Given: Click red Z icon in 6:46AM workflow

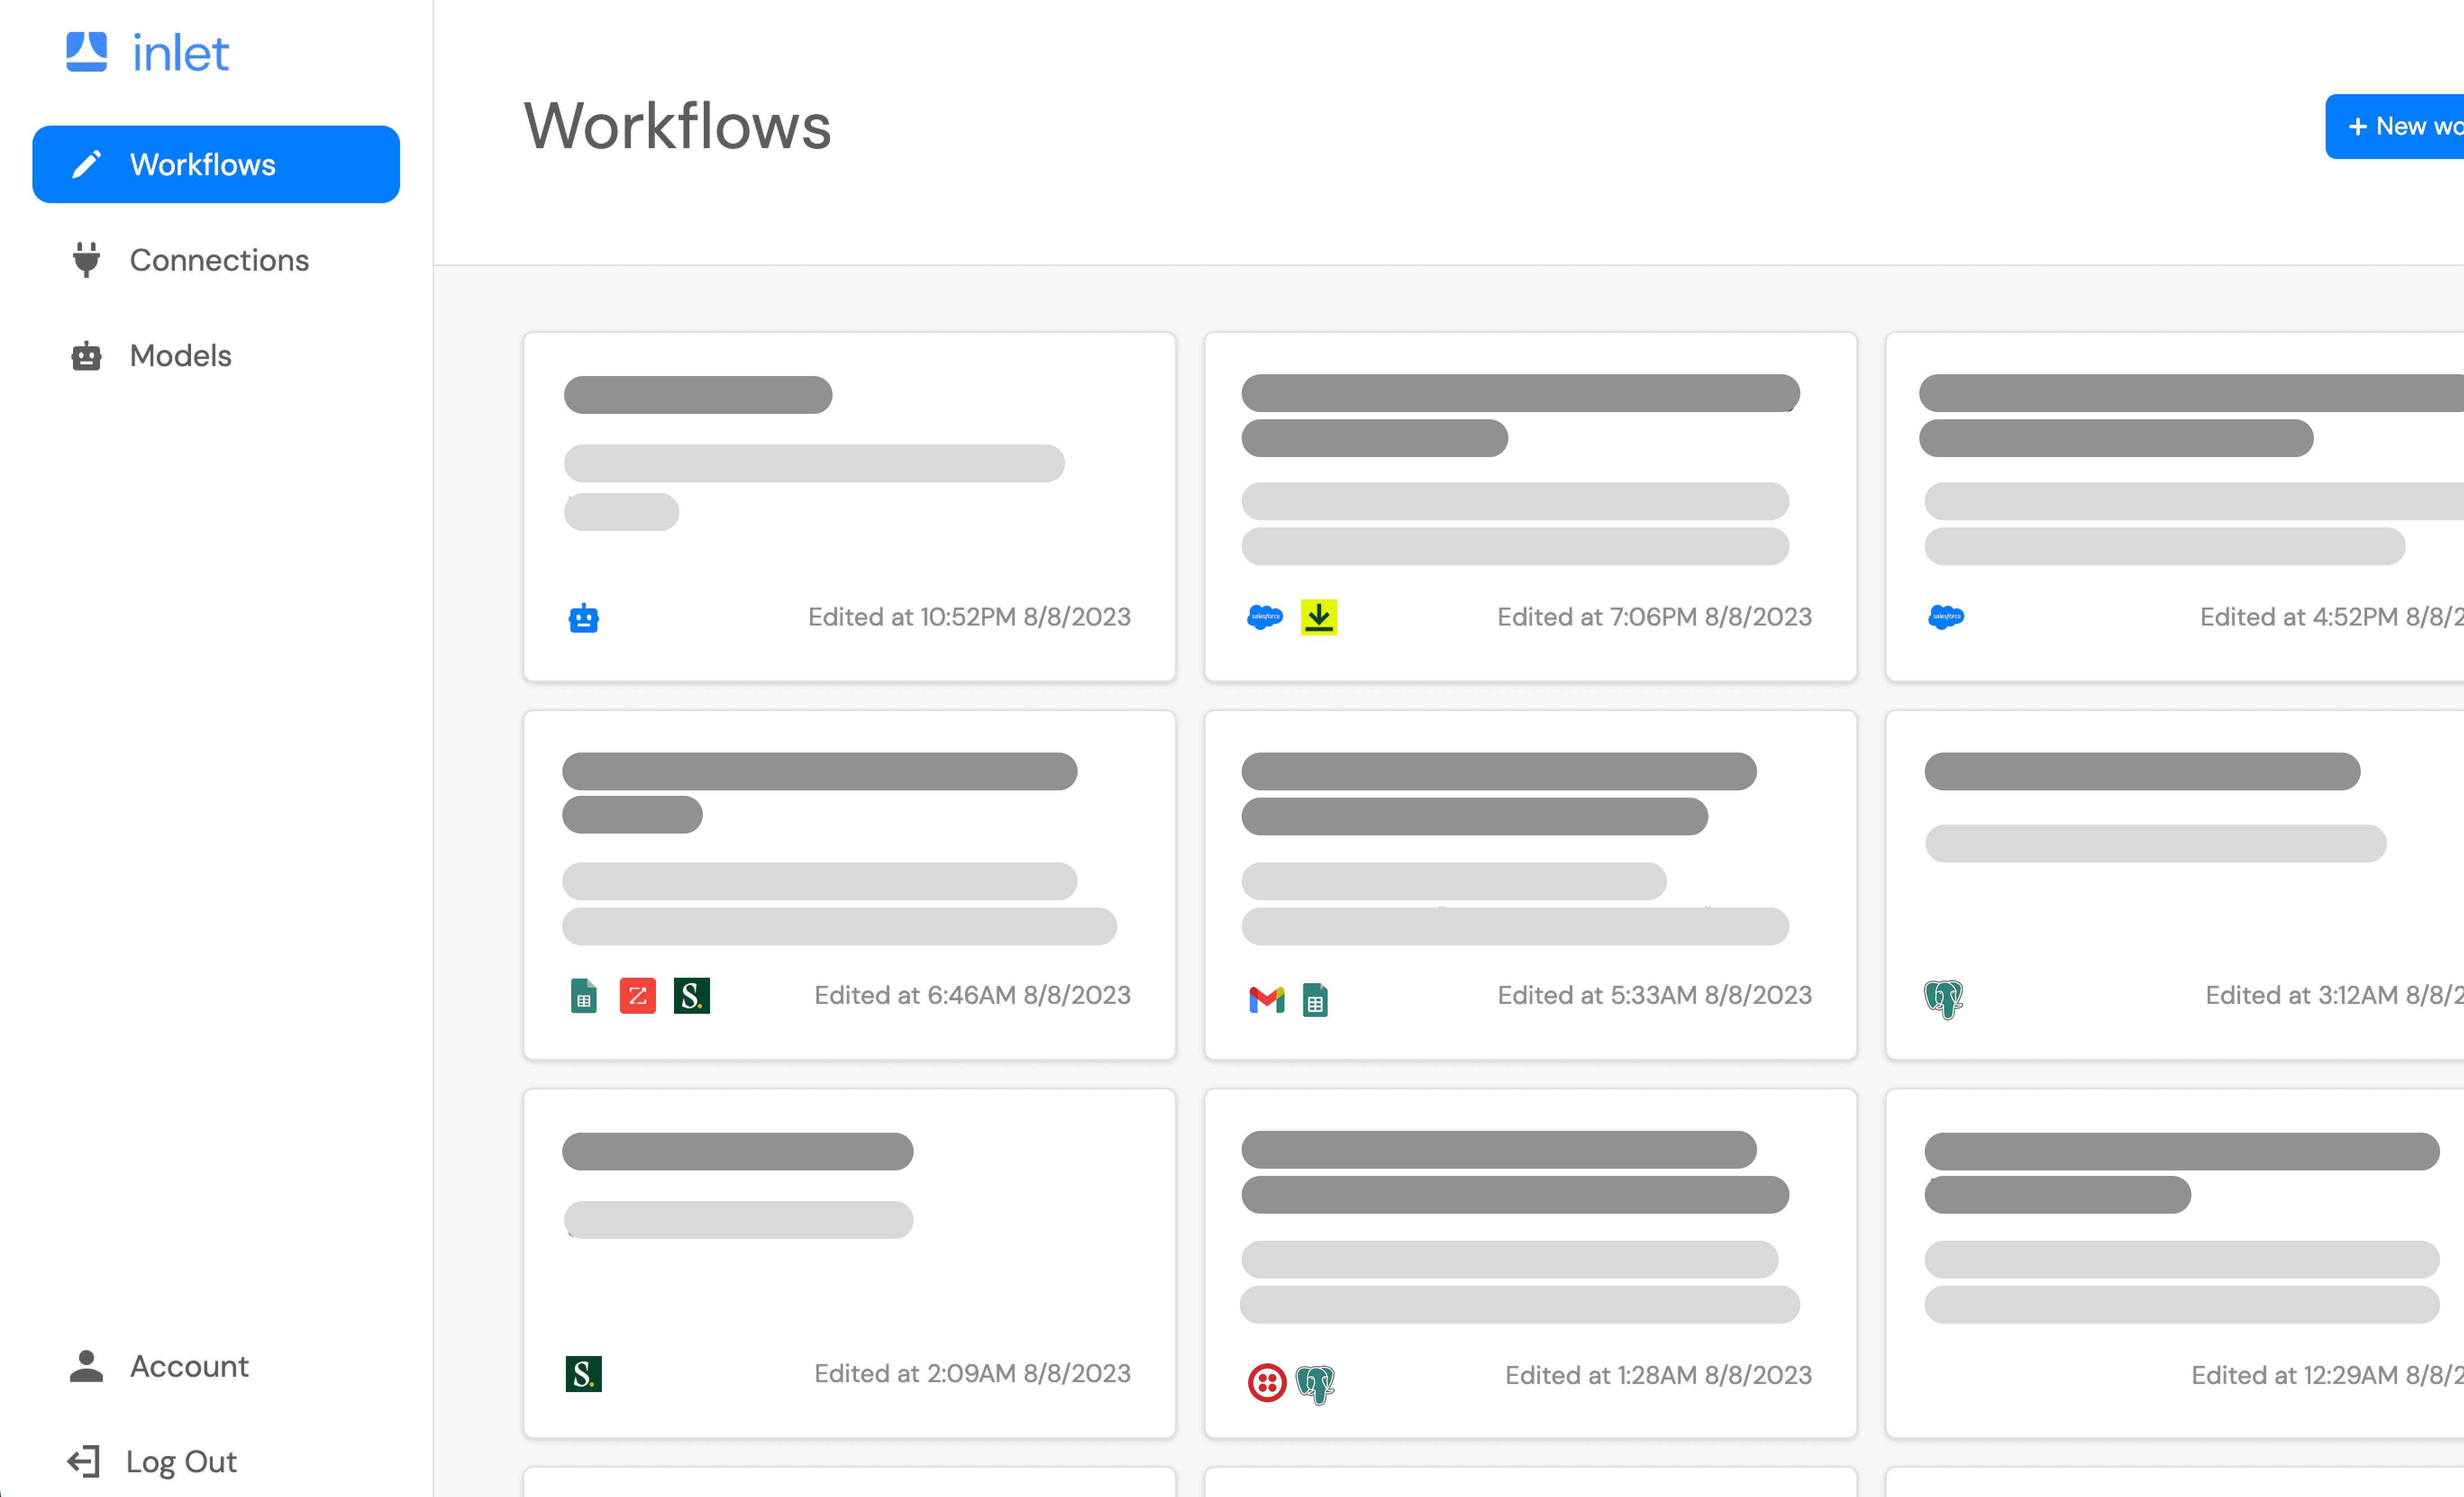Looking at the screenshot, I should (638, 995).
